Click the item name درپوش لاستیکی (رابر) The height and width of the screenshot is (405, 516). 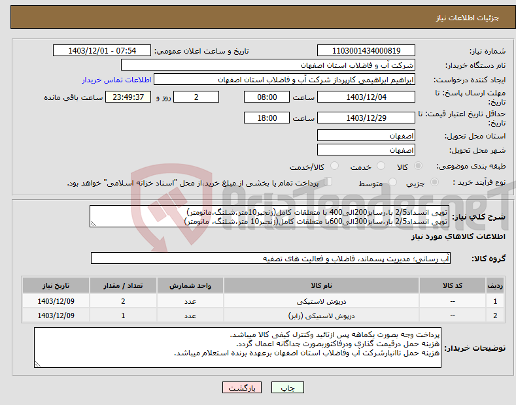click(x=321, y=316)
